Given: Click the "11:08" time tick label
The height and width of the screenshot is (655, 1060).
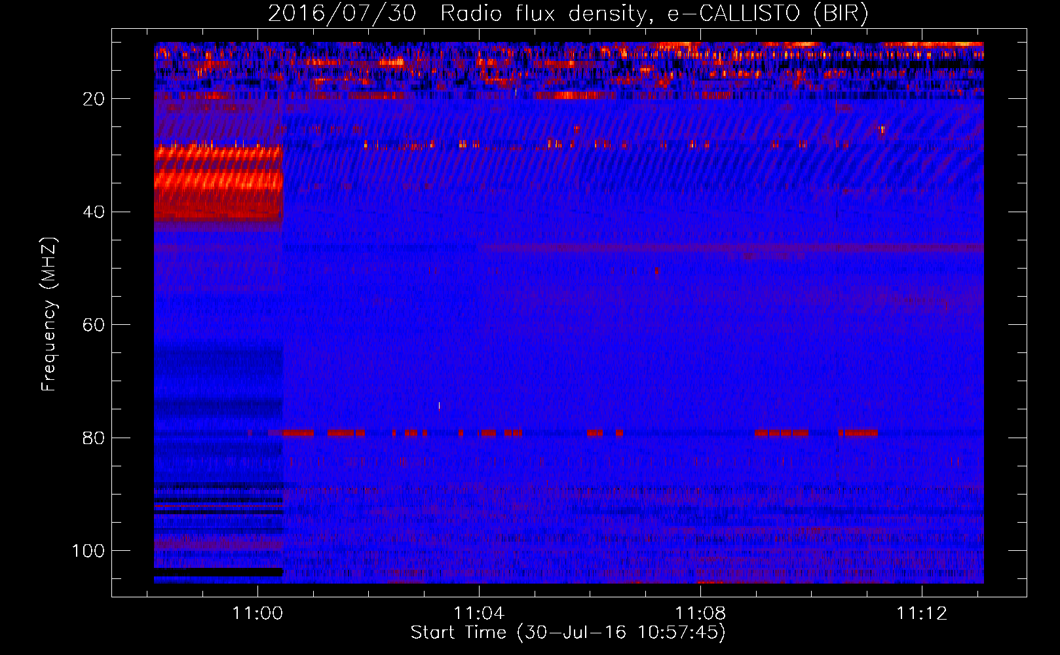Looking at the screenshot, I should point(700,614).
